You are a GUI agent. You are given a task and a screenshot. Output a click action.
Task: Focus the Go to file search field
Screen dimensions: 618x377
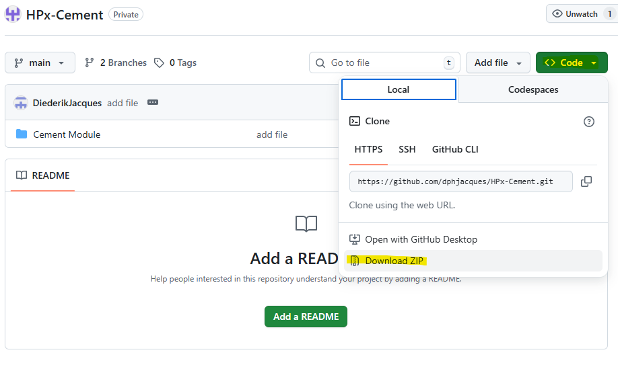pyautogui.click(x=384, y=62)
